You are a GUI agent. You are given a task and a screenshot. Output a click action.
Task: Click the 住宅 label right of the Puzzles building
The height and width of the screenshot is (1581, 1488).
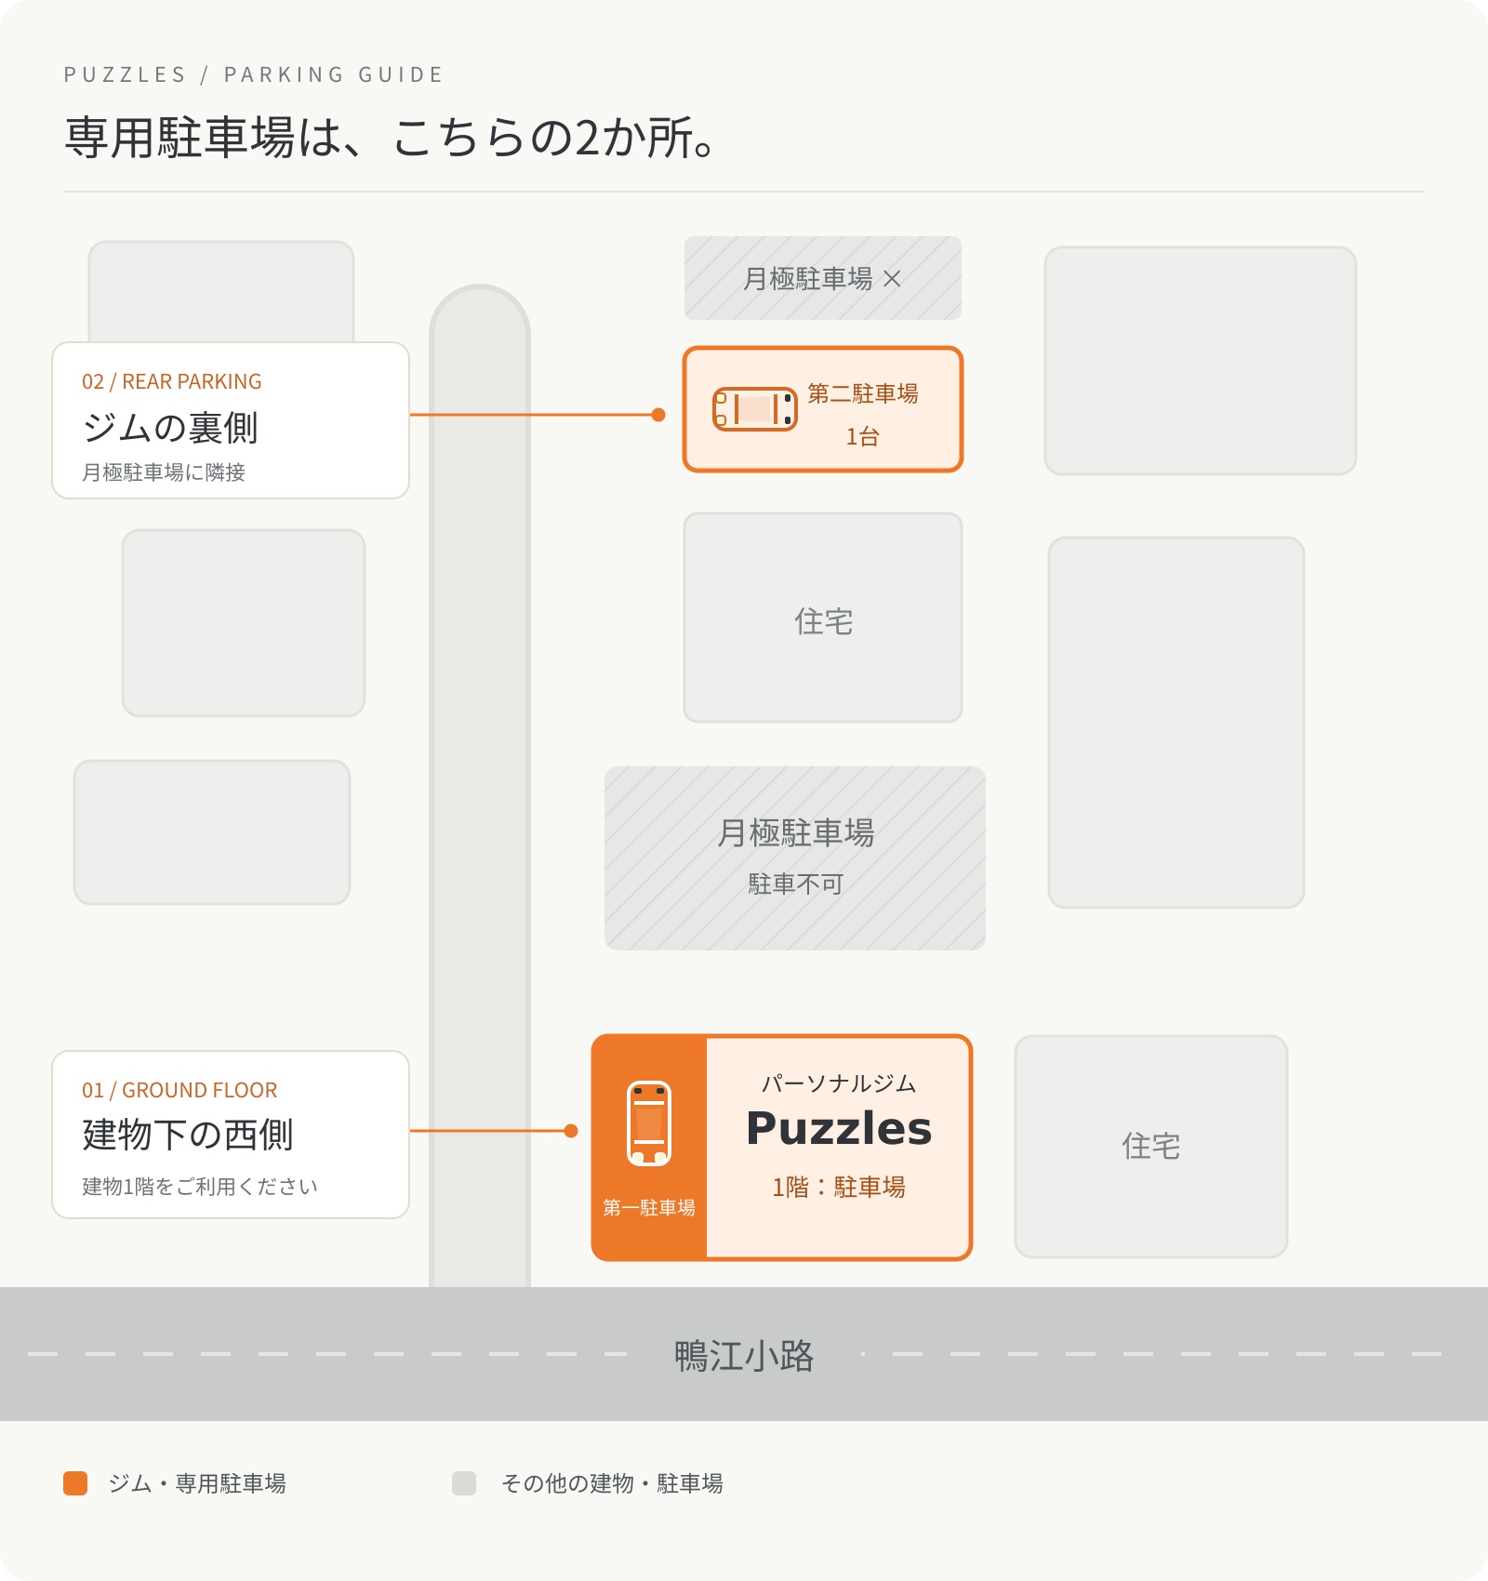click(x=1151, y=1146)
